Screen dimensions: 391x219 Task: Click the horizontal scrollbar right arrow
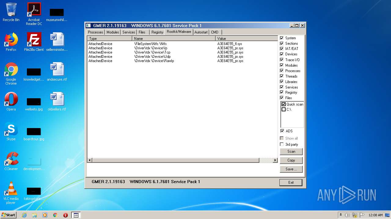tap(275, 160)
